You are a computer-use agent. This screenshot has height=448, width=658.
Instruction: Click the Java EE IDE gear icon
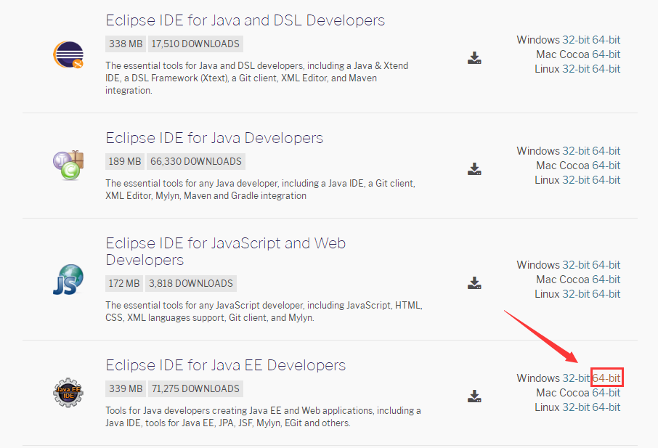(x=68, y=393)
